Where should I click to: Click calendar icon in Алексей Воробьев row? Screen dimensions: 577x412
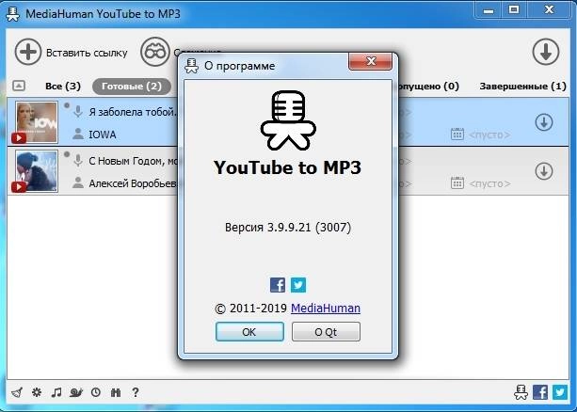tap(457, 182)
